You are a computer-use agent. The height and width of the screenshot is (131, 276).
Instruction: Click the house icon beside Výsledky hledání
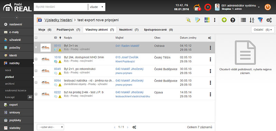click(x=39, y=20)
